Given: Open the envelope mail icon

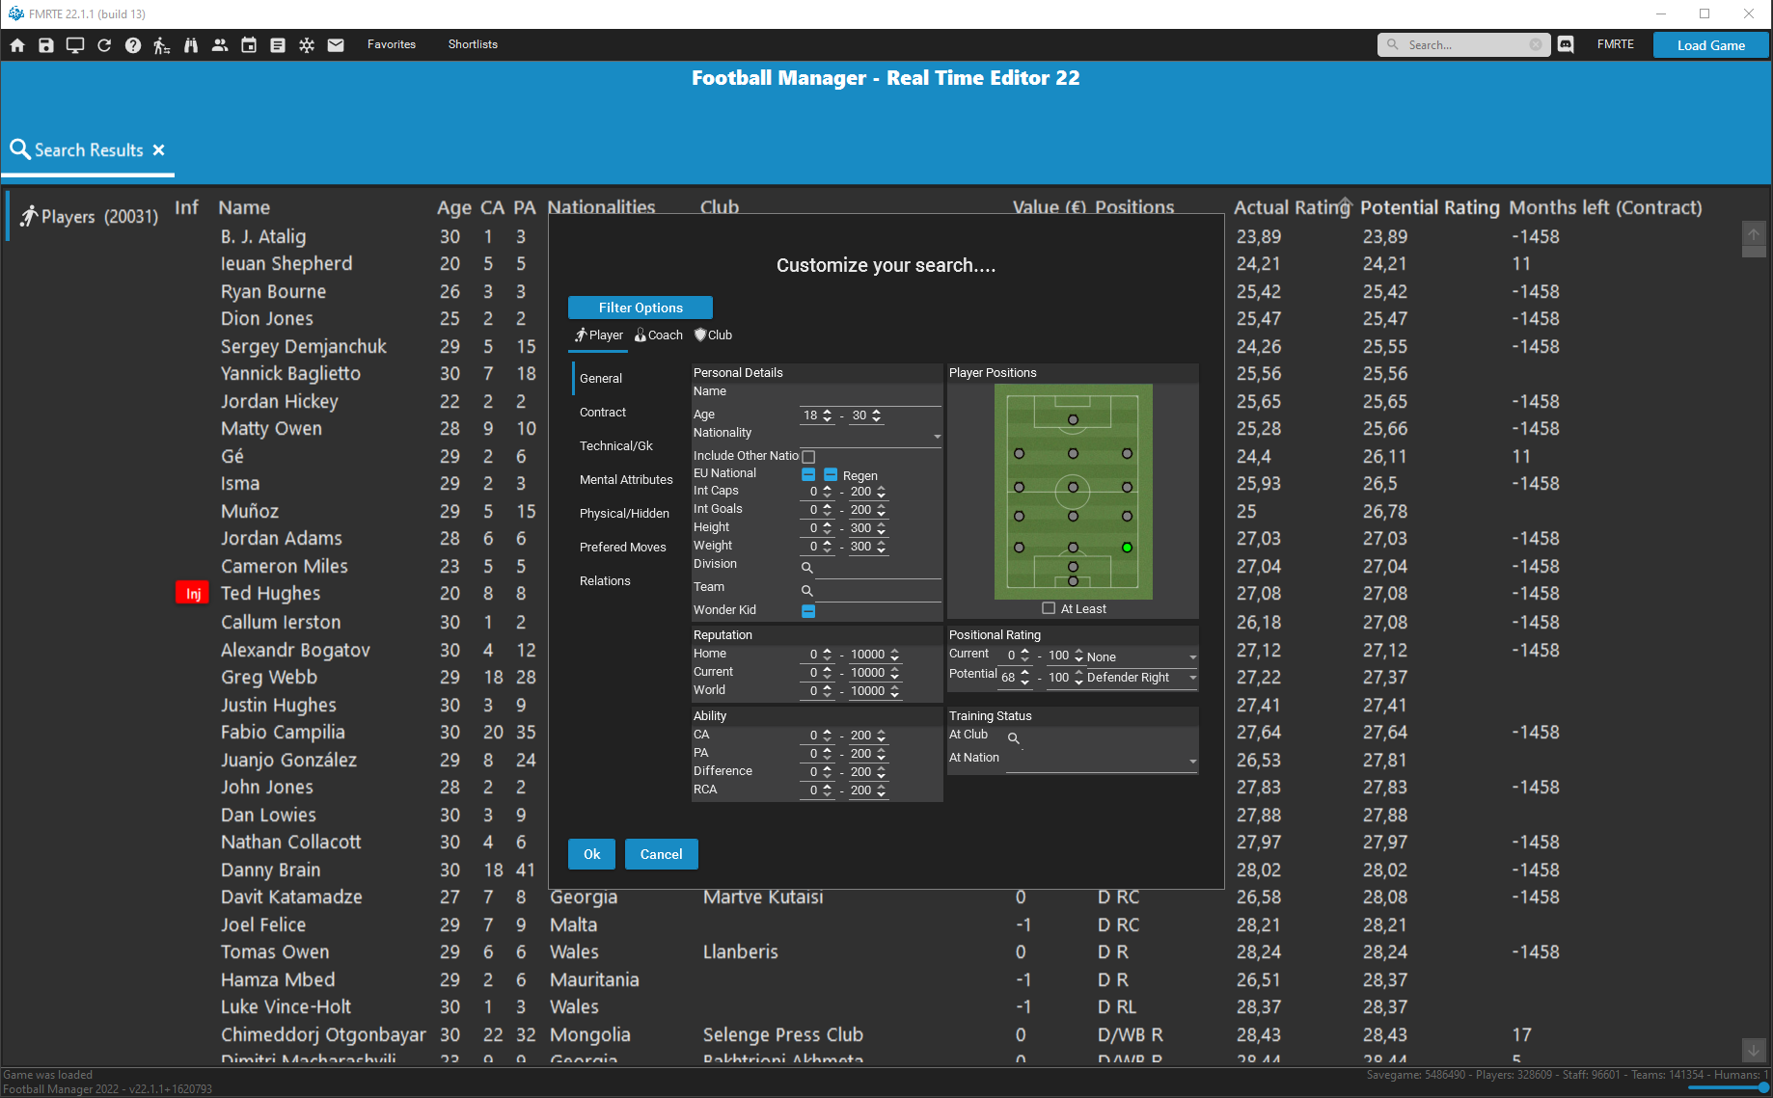Looking at the screenshot, I should click(336, 45).
